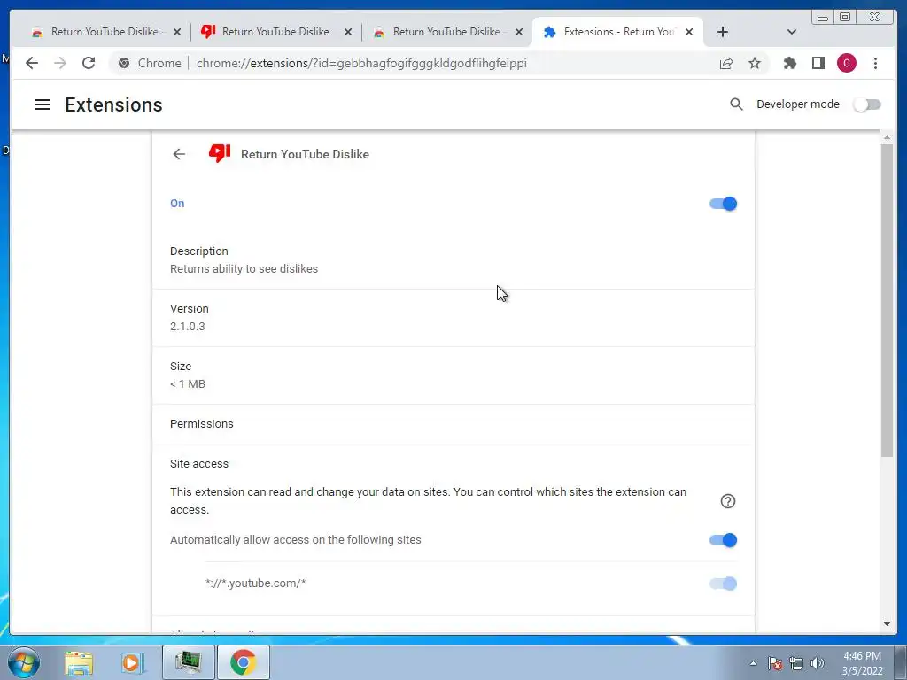Viewport: 907px width, 680px height.
Task: Share this page icon in address bar
Action: point(726,63)
